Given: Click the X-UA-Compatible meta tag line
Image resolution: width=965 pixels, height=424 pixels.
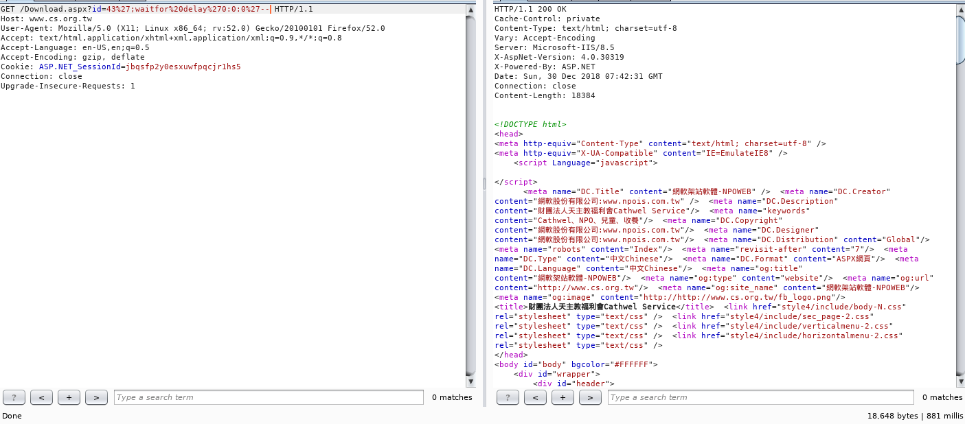Looking at the screenshot, I should pyautogui.click(x=641, y=153).
